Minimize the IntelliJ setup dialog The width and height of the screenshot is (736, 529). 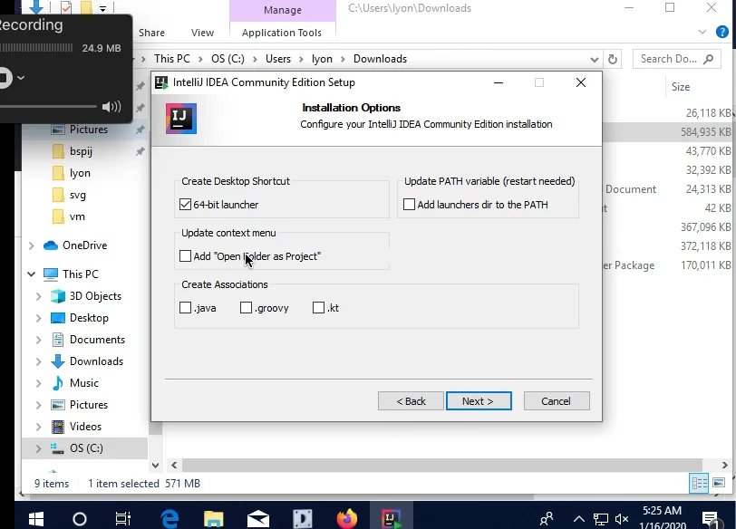[499, 82]
